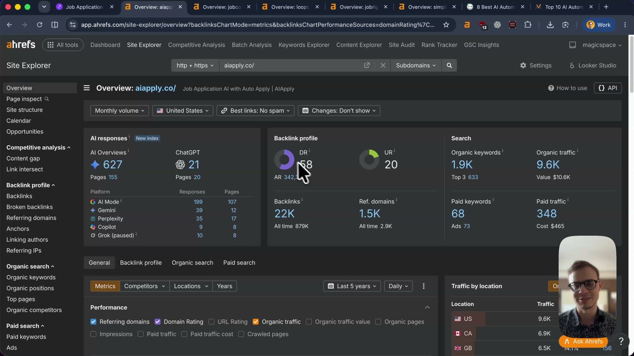Viewport: 634px width, 356px height.
Task: Open the tab search dropdown arrow
Action: pos(44,7)
